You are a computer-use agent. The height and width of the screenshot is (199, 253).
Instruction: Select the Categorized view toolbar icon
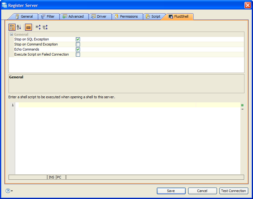[12, 27]
